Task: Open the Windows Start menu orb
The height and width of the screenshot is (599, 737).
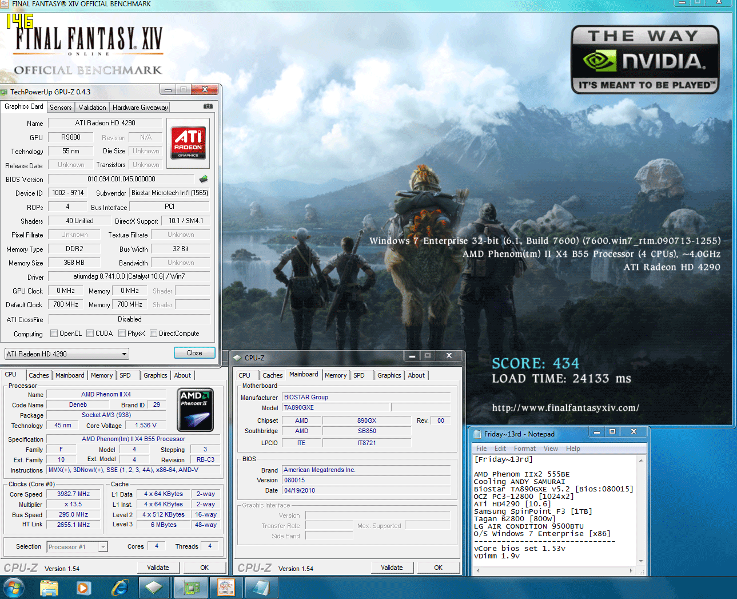Action: [x=13, y=588]
